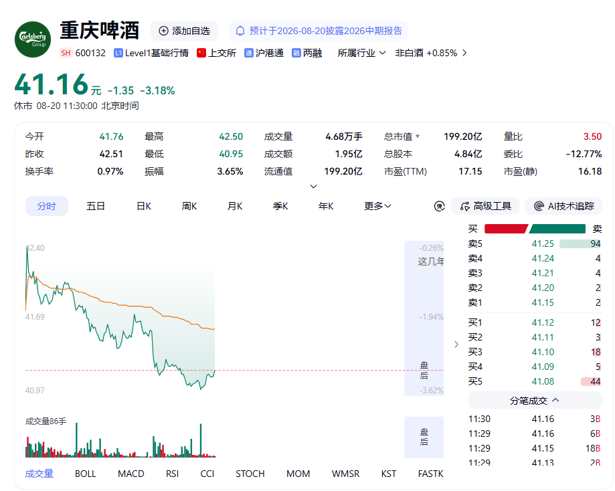Click the 卖1 41.15 order row
Viewport: 615px width, 491px height.
coord(535,302)
